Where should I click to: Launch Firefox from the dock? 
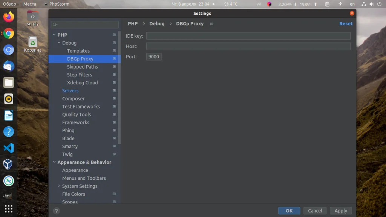pos(8,17)
